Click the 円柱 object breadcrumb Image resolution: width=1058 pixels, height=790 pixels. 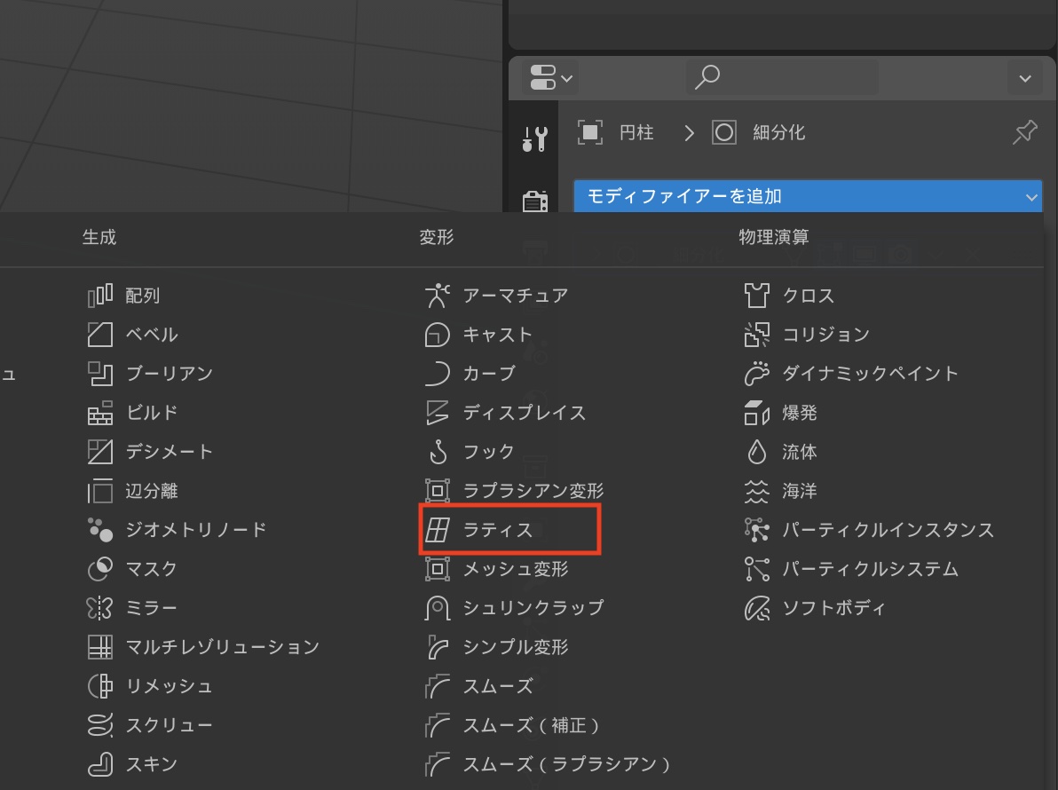tap(636, 133)
